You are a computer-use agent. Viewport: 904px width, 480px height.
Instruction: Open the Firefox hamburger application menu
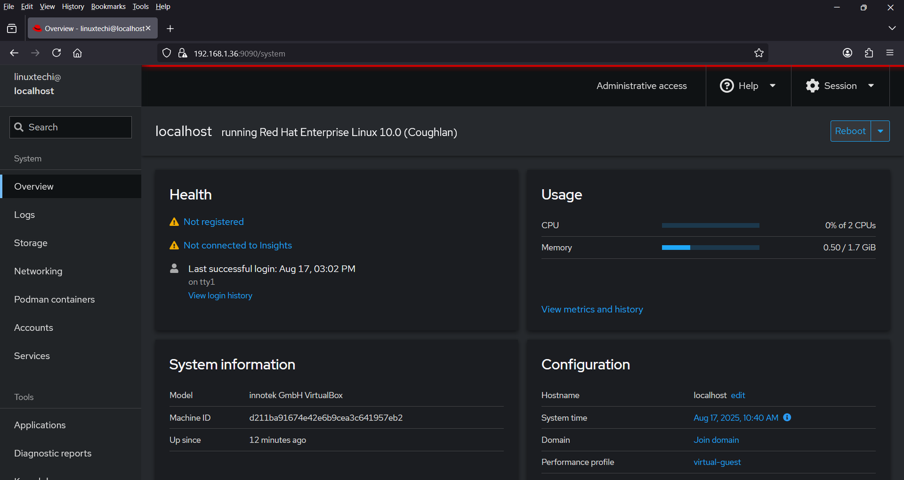(890, 53)
